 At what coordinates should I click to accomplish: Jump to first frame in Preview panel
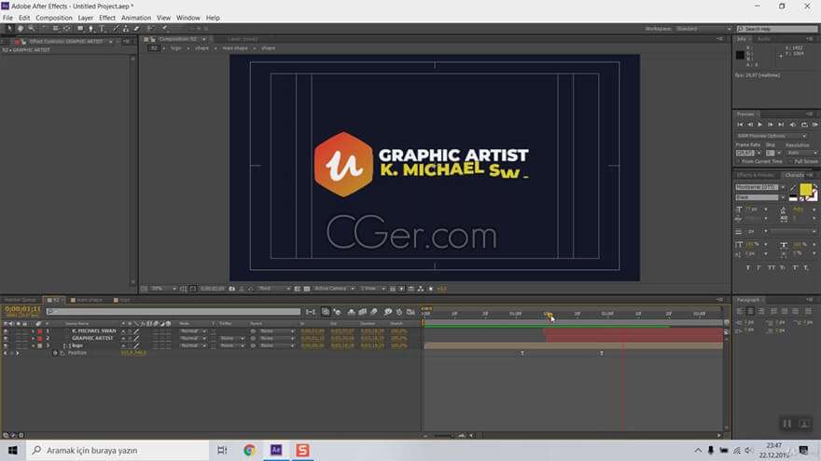pyautogui.click(x=740, y=125)
